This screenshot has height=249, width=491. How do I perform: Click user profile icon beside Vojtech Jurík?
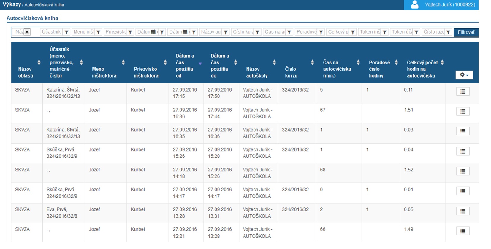[x=414, y=5]
